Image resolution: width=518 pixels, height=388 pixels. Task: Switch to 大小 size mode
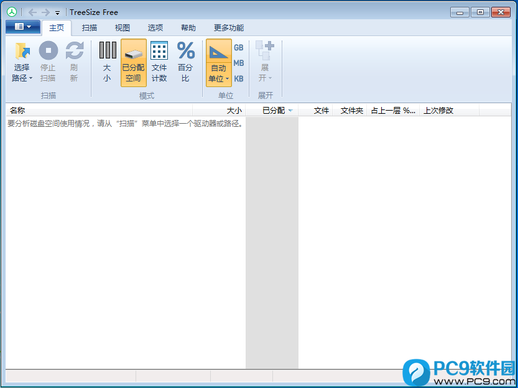tap(108, 63)
